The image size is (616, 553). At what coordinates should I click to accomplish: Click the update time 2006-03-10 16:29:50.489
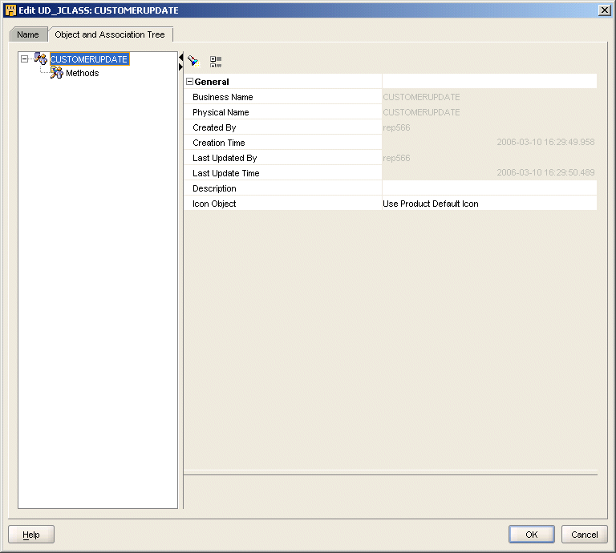point(545,172)
